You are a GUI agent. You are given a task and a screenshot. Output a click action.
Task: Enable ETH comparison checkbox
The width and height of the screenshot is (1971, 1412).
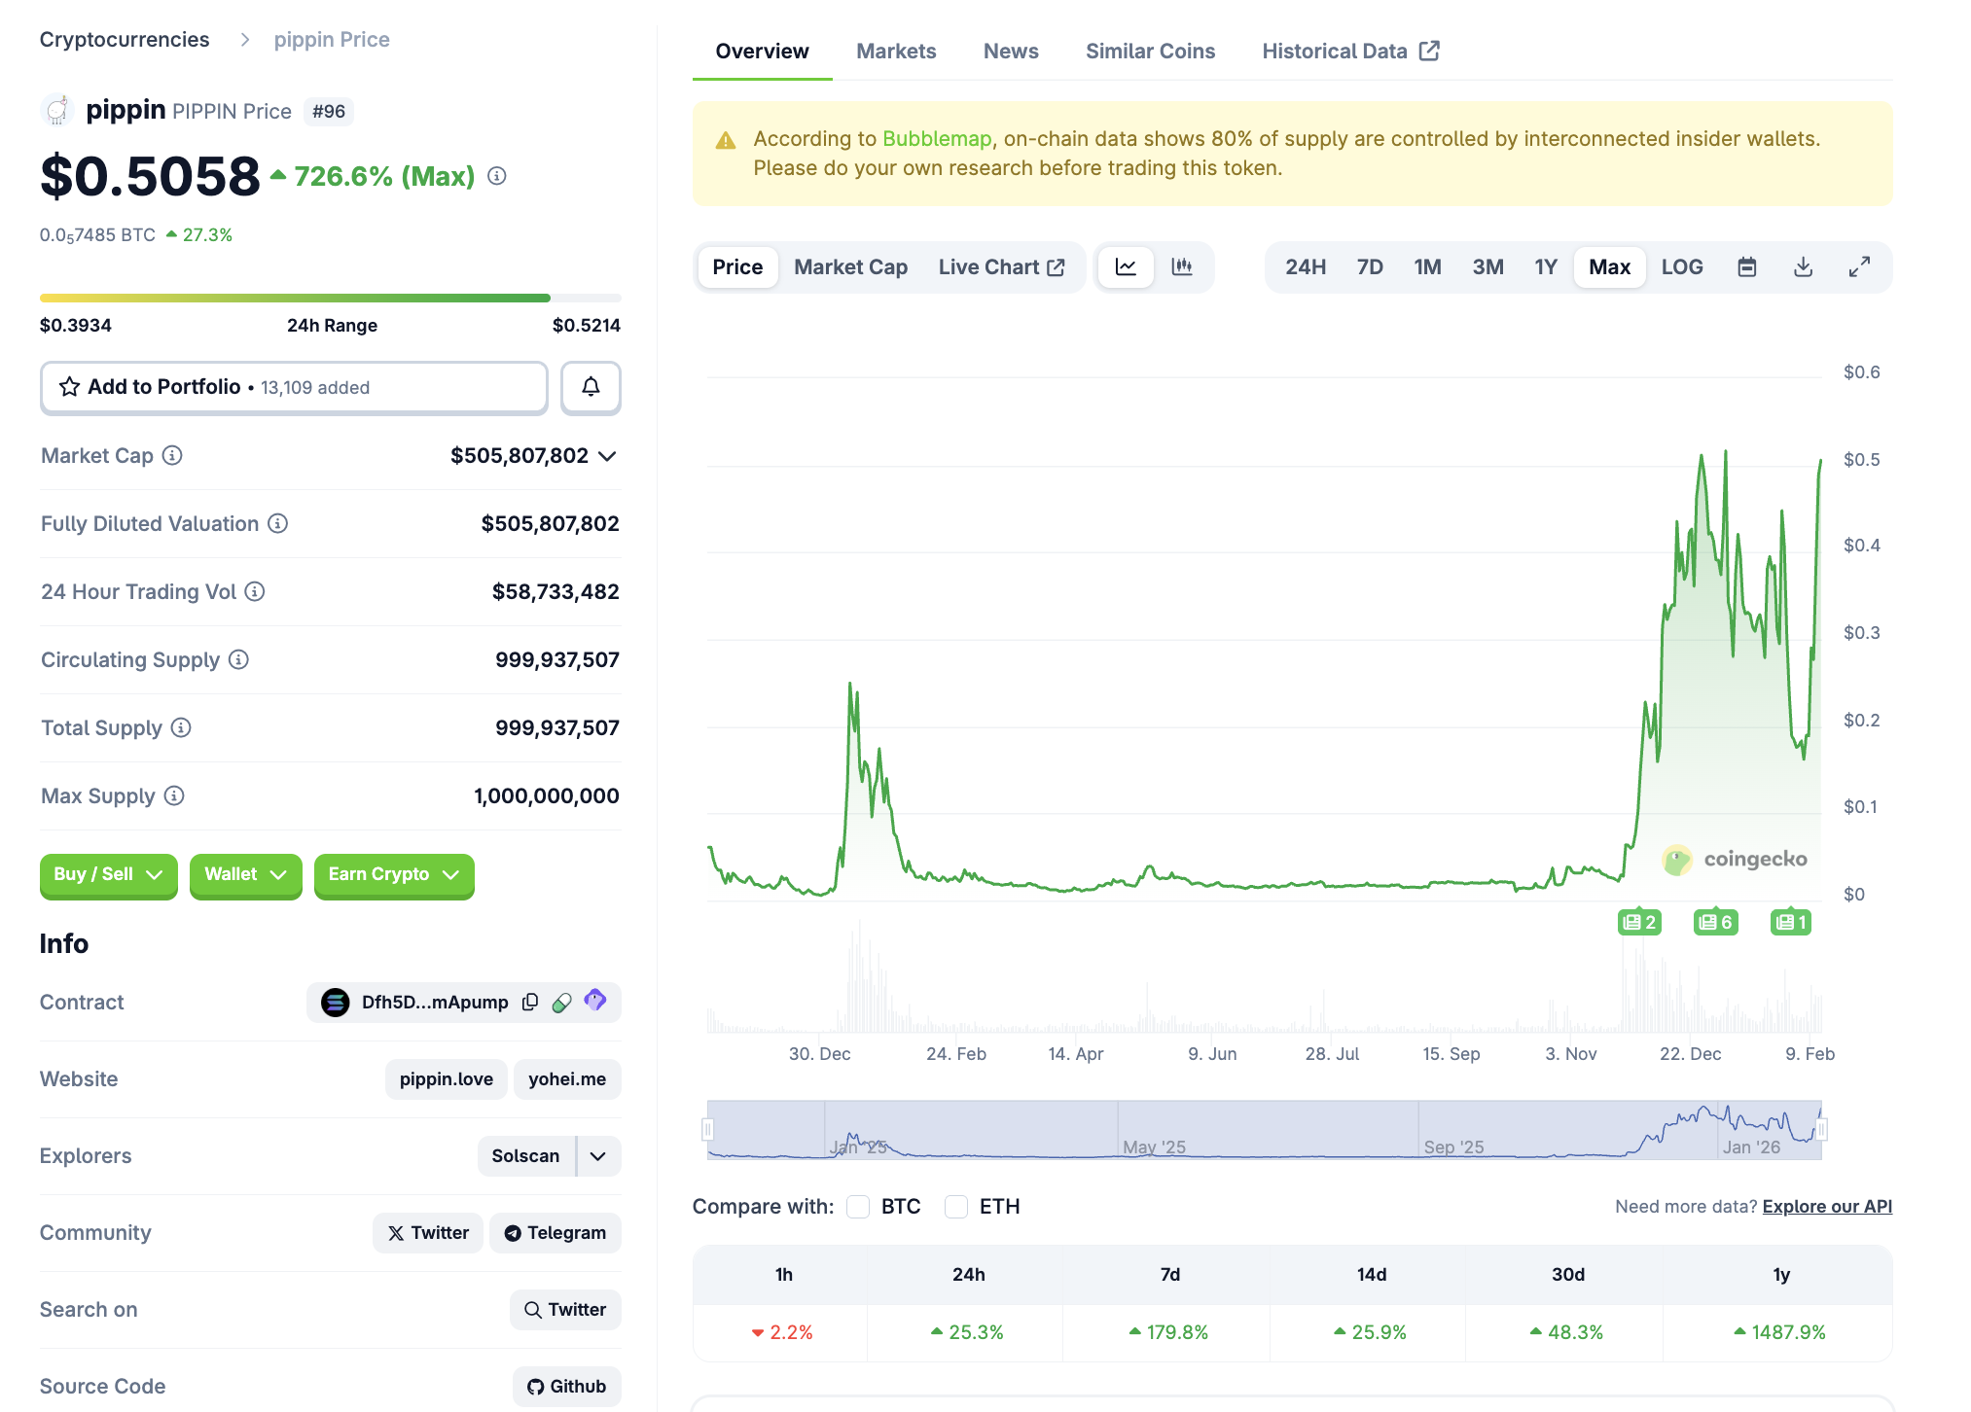tap(956, 1207)
